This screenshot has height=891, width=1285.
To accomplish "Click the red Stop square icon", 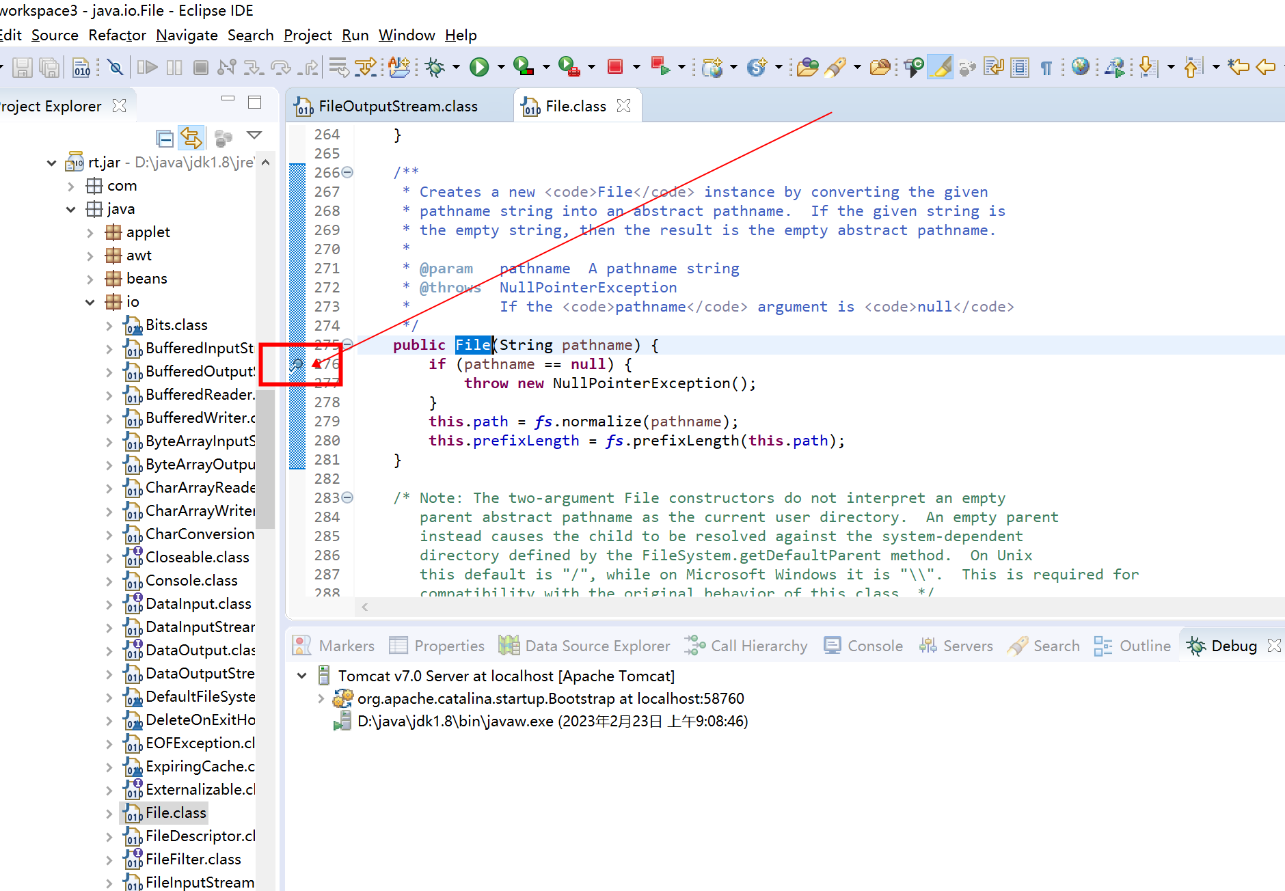I will click(x=615, y=66).
